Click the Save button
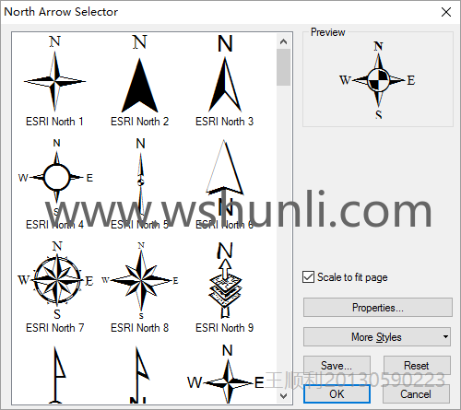461x410 pixels. [x=337, y=366]
